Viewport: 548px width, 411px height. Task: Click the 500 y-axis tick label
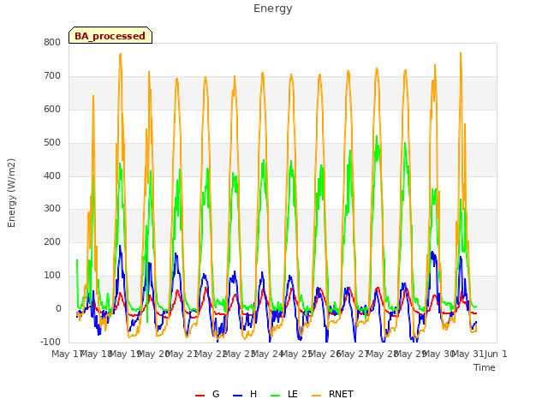52,143
